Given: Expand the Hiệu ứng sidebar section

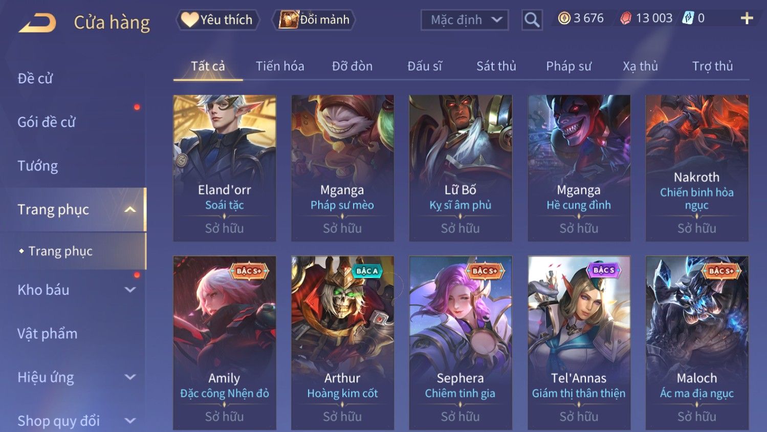Looking at the screenshot, I should (130, 377).
